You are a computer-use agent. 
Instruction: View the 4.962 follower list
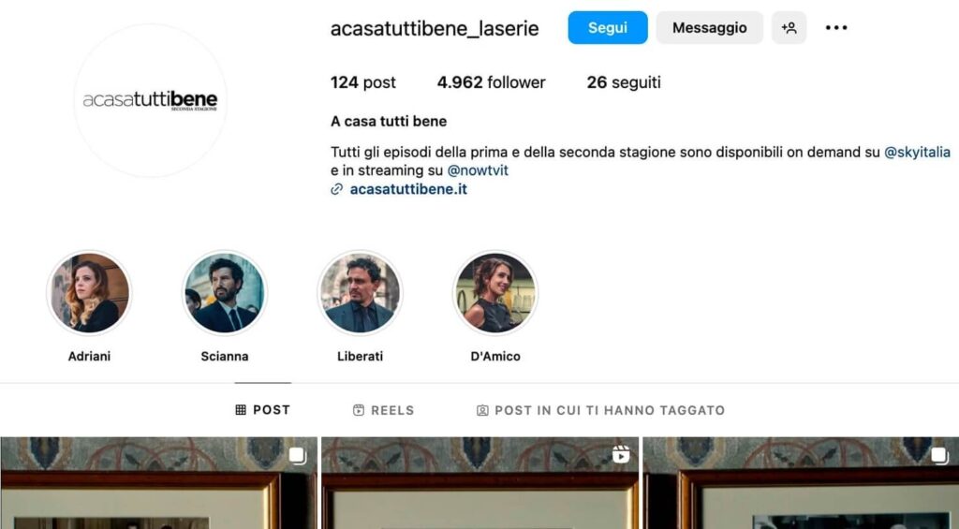point(491,82)
